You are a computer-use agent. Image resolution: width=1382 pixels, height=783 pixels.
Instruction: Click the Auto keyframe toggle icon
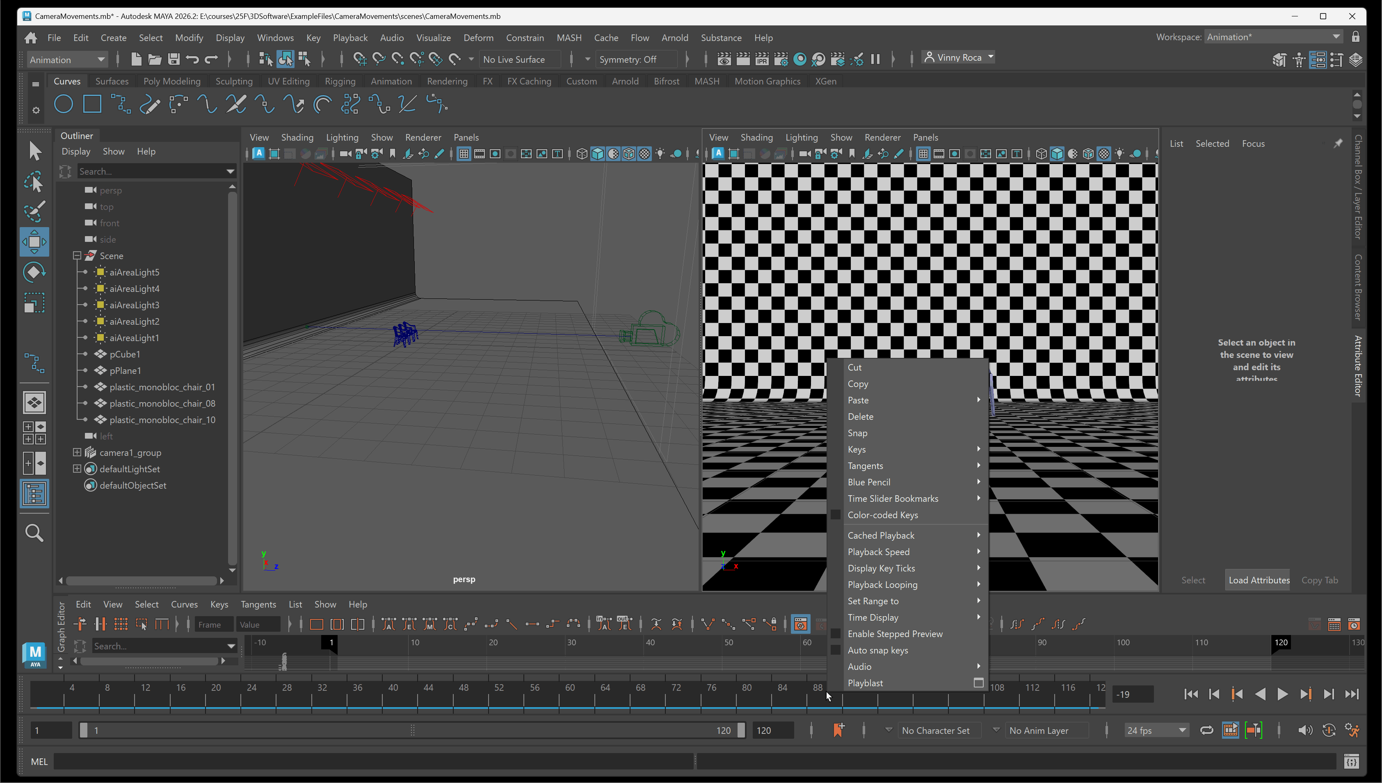pyautogui.click(x=1329, y=730)
